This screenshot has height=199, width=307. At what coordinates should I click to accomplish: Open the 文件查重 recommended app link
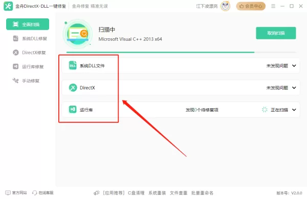[179, 193]
